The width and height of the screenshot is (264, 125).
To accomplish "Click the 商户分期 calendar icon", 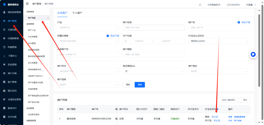I will [x=4, y=73].
